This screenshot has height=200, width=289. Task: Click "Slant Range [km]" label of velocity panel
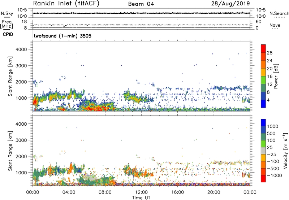pos(10,151)
